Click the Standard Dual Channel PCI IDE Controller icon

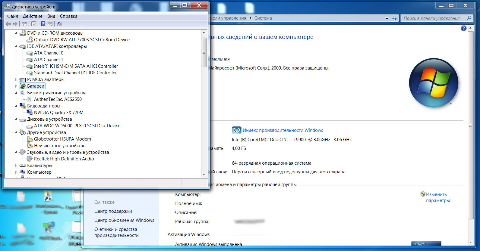point(30,73)
